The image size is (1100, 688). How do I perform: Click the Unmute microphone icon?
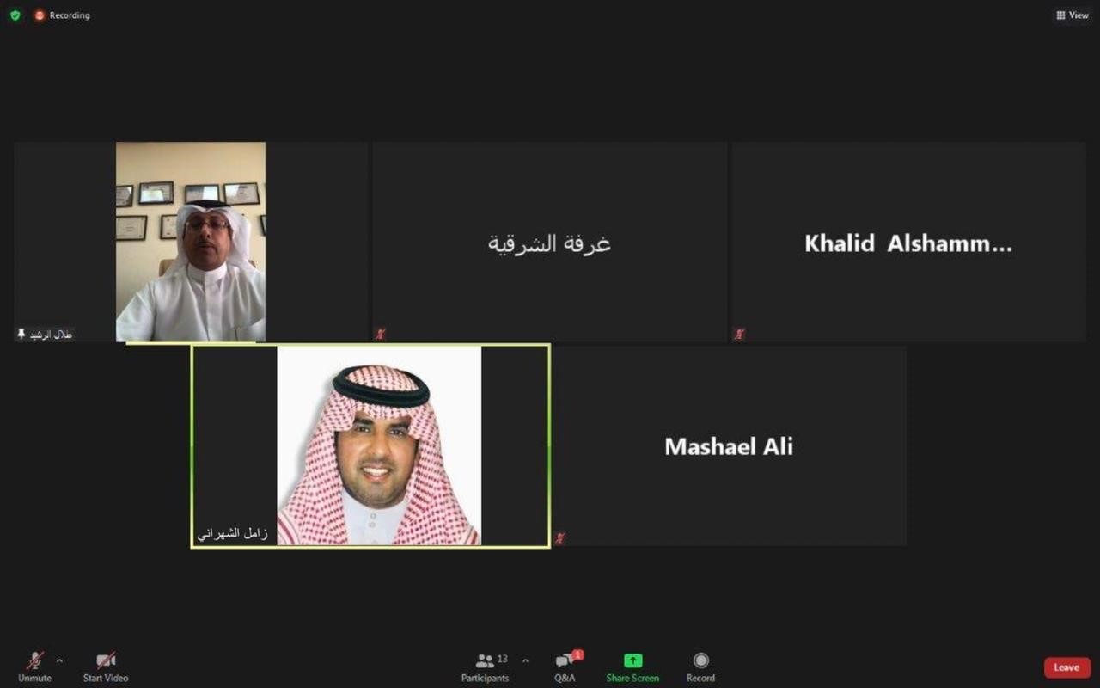tap(34, 660)
